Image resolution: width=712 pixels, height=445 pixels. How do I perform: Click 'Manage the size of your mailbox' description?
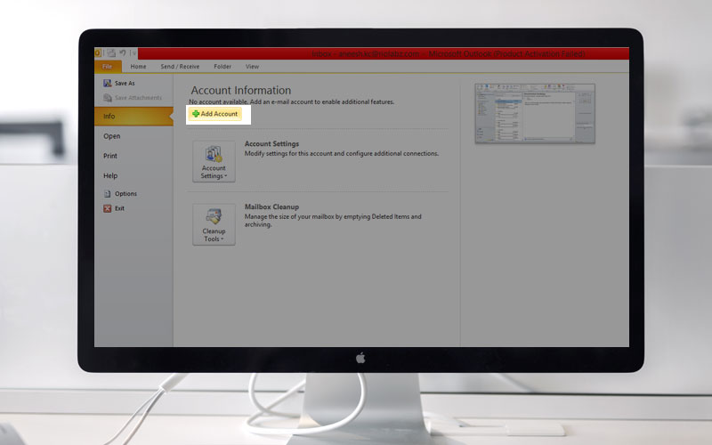coord(333,221)
